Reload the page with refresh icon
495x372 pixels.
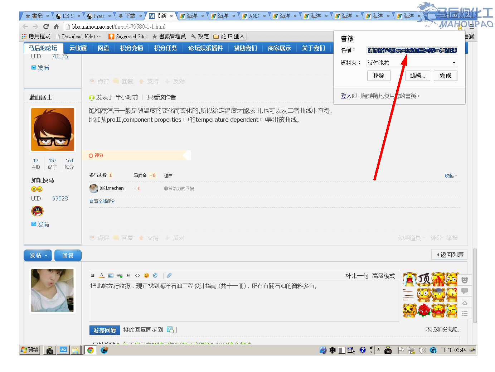click(46, 26)
